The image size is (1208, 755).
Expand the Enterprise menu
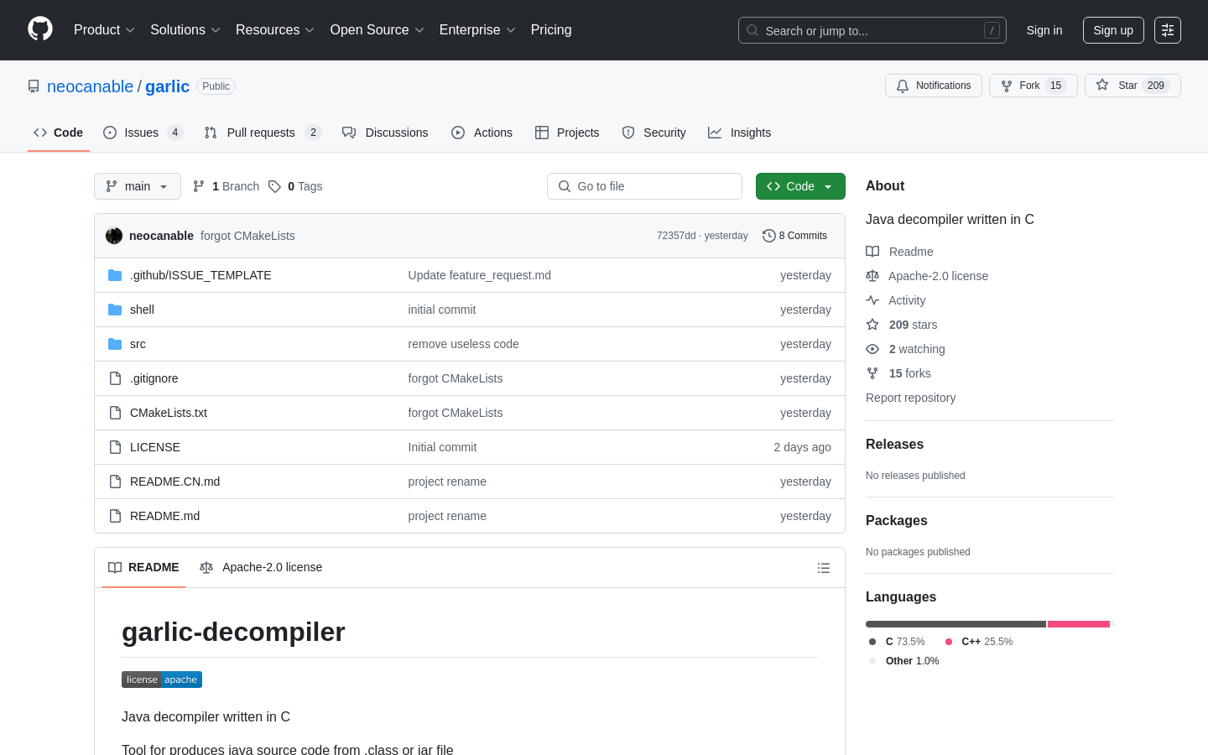point(477,30)
